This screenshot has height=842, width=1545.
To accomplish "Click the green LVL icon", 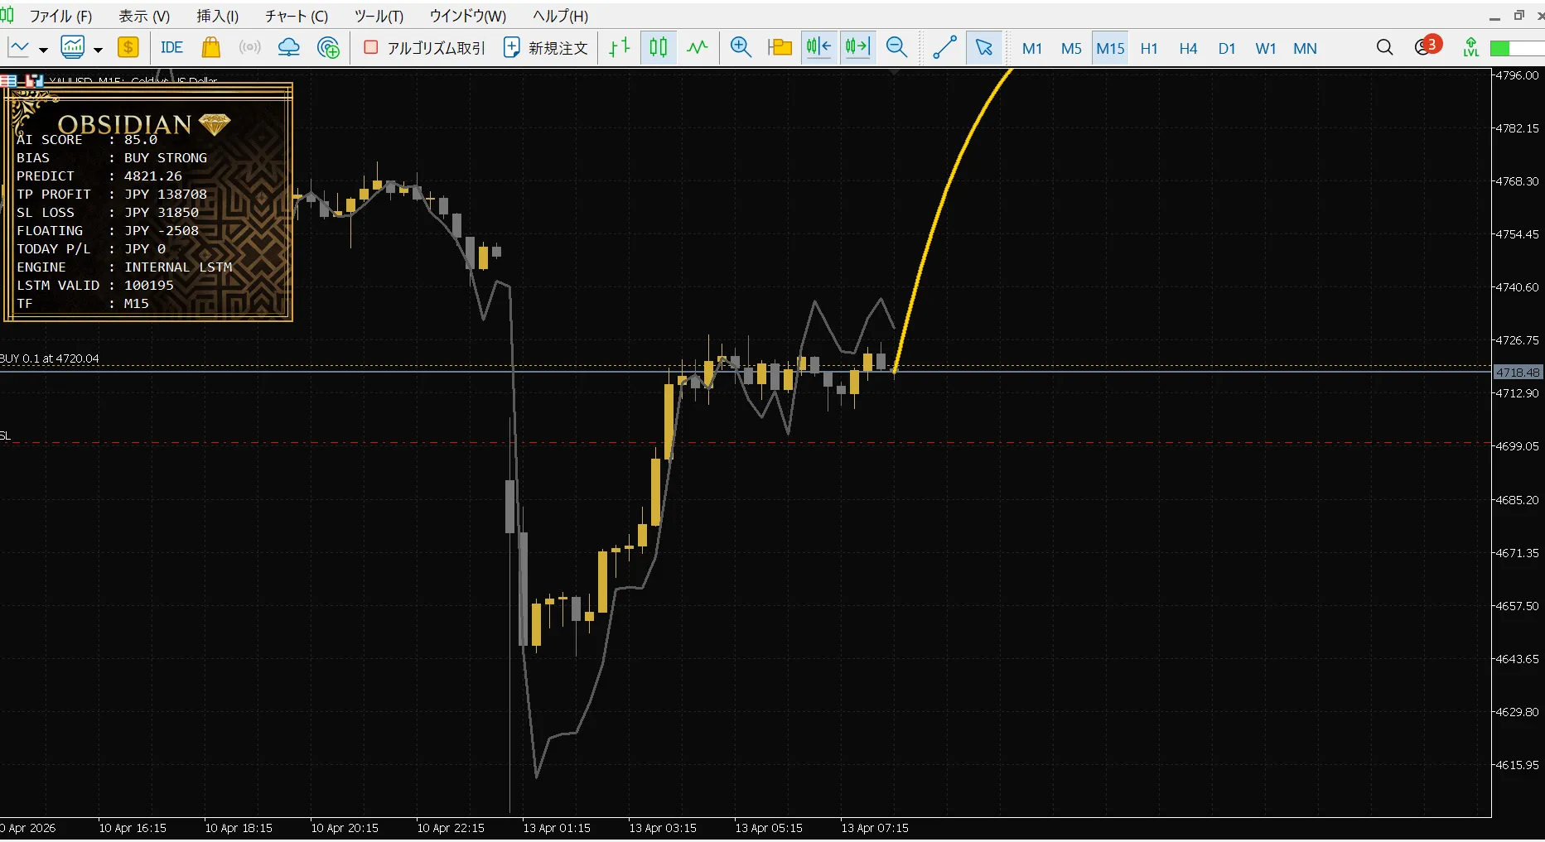I will (1471, 47).
